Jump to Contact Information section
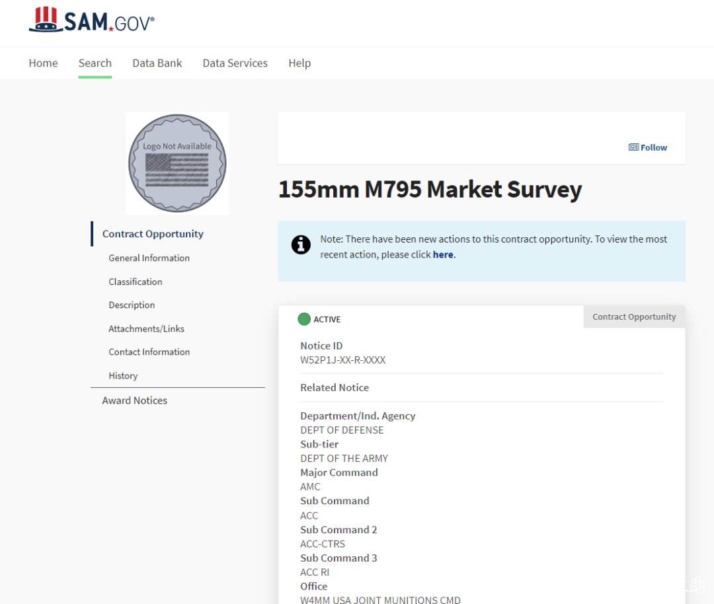 (149, 352)
